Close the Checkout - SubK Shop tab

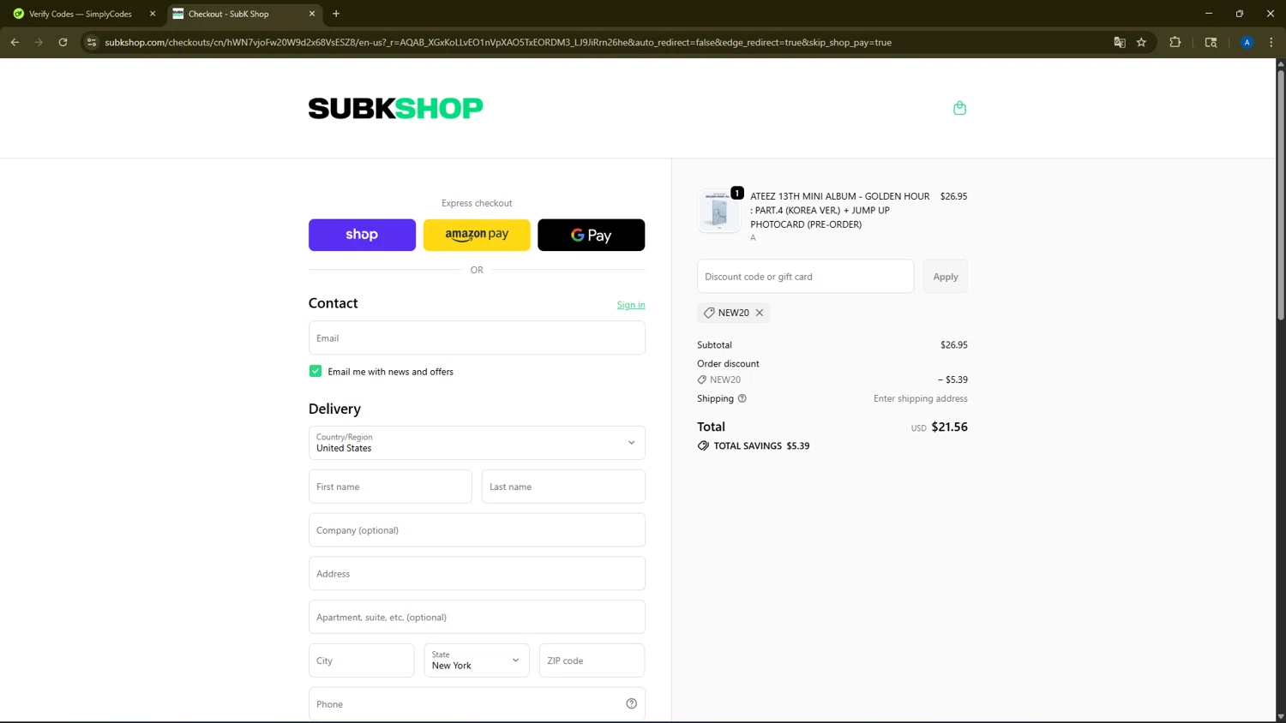click(x=312, y=14)
